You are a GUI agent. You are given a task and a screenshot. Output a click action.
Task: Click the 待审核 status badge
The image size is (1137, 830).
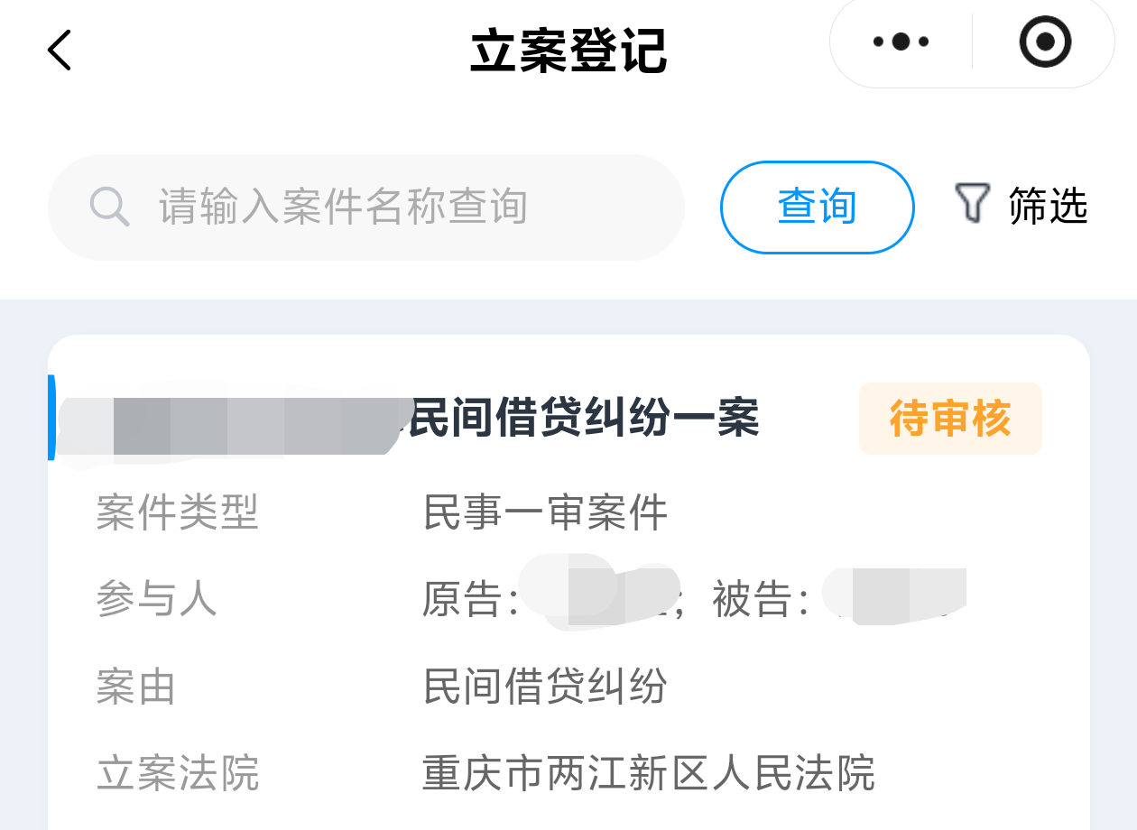(950, 419)
